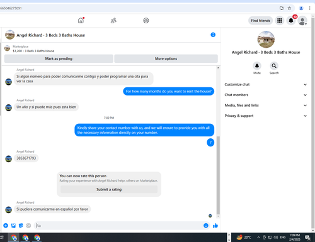Click the 'Kindly share your contact number' message
The image size is (315, 242).
coord(144,130)
